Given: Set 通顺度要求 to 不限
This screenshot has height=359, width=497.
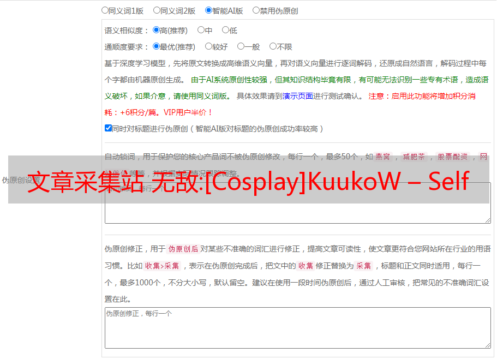Looking at the screenshot, I should [273, 47].
